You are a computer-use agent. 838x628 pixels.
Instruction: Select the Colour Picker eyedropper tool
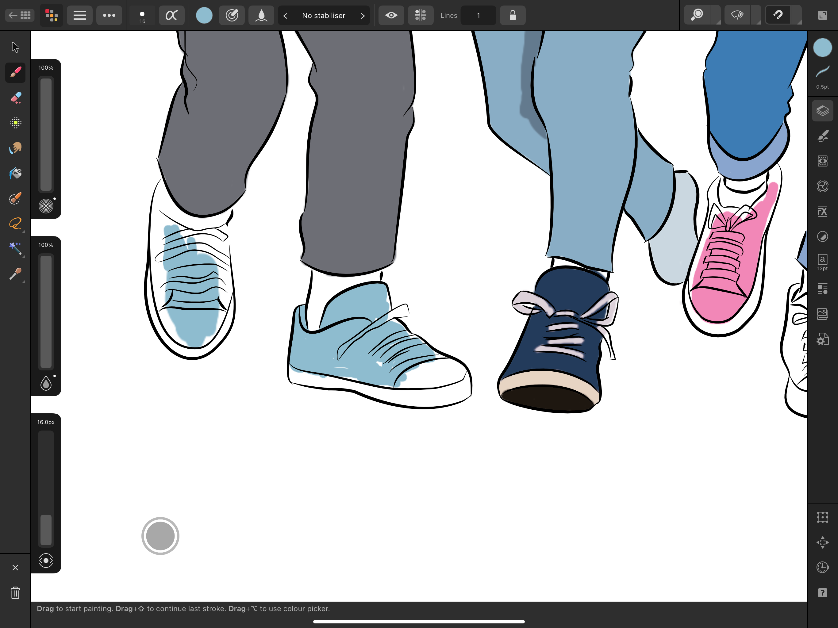click(15, 274)
